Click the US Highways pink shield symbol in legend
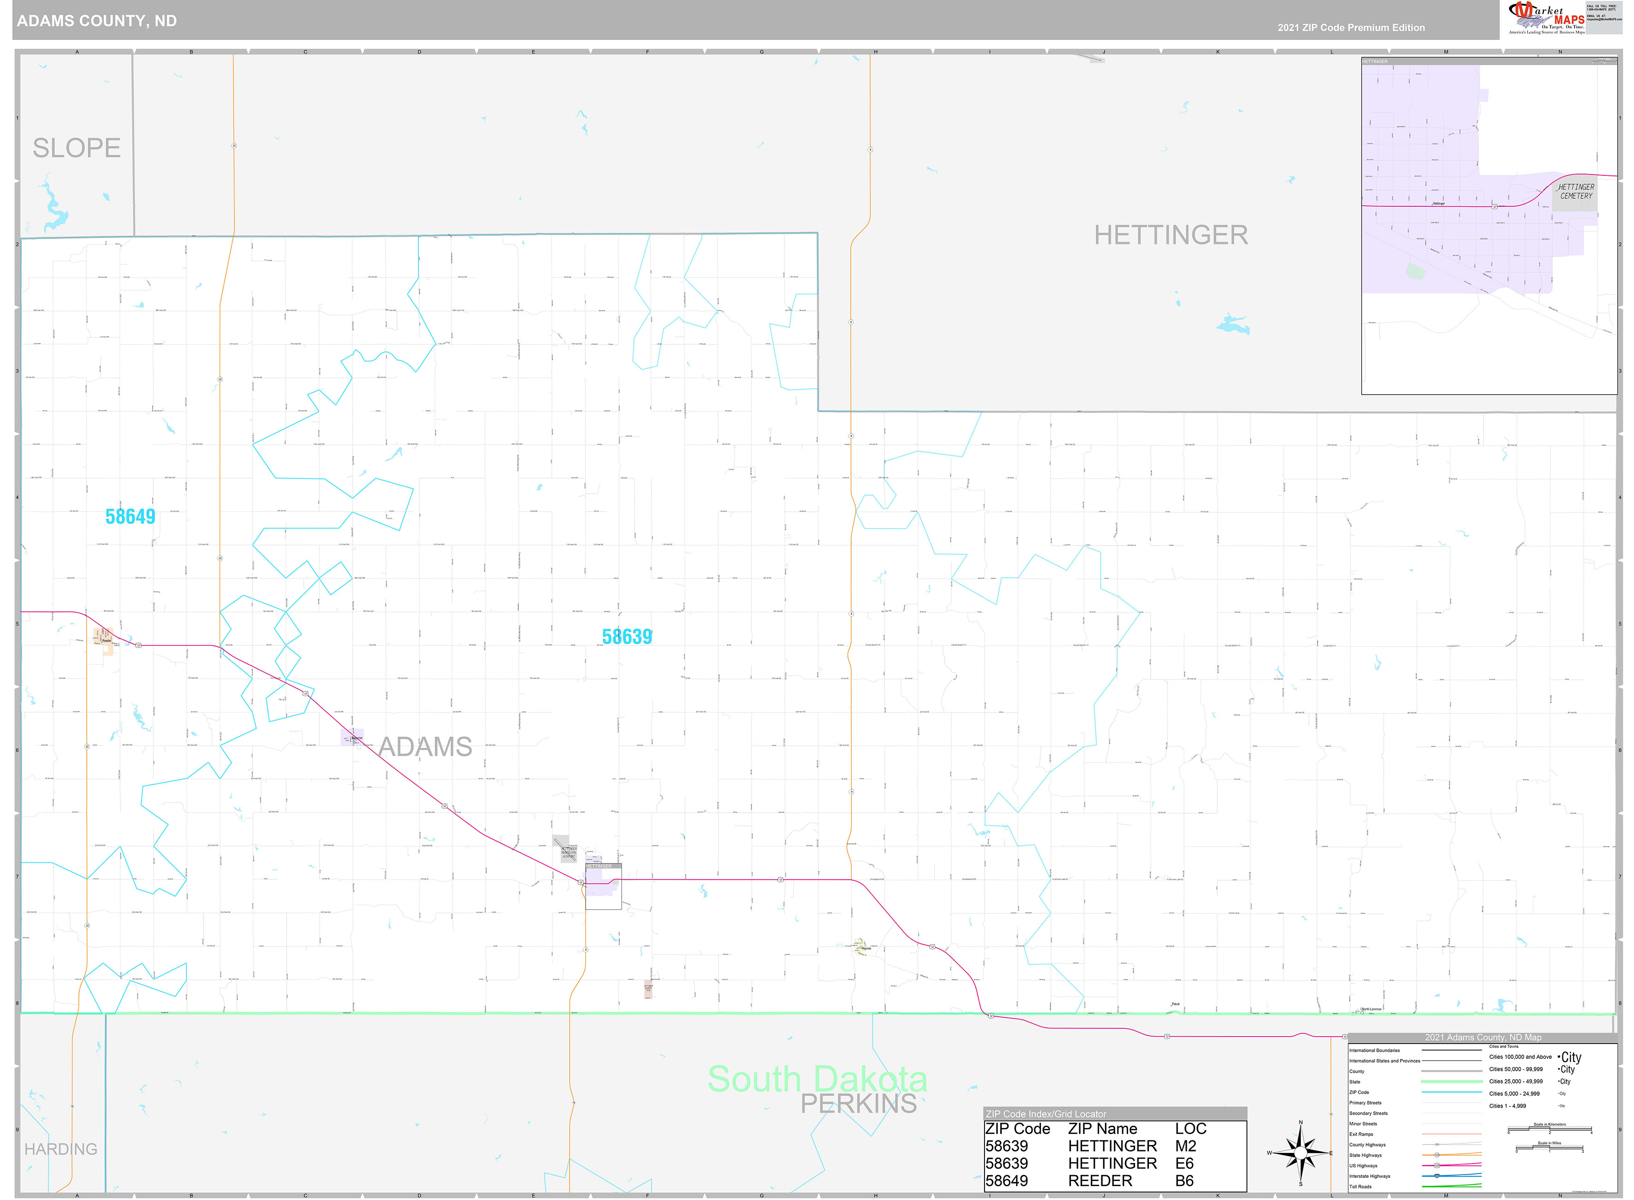 coord(1437,1165)
